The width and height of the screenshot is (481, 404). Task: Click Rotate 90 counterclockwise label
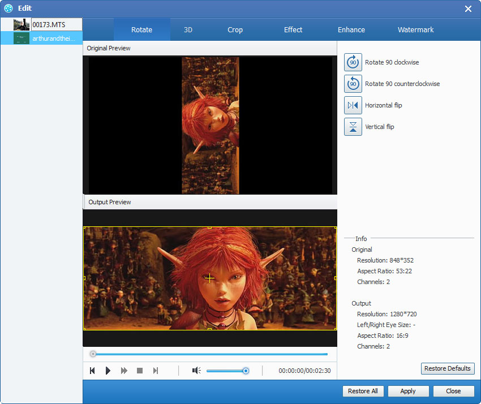(x=402, y=84)
